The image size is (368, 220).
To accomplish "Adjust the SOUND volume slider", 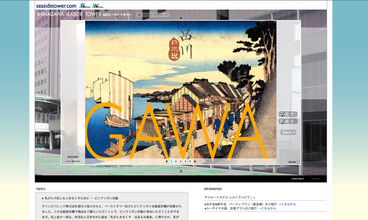I will click(x=73, y=161).
